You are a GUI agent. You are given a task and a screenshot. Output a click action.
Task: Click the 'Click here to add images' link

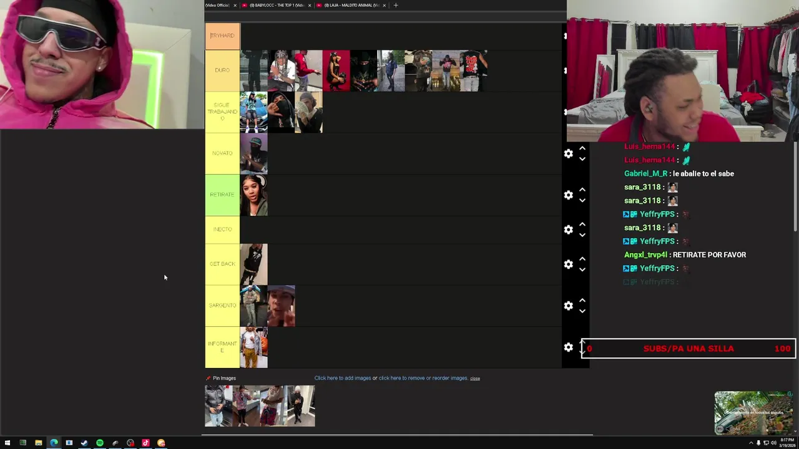(x=343, y=378)
